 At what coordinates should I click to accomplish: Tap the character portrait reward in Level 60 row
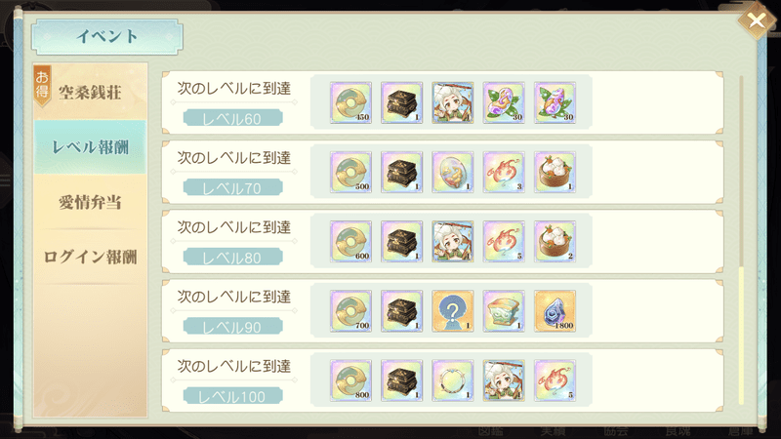(x=452, y=102)
